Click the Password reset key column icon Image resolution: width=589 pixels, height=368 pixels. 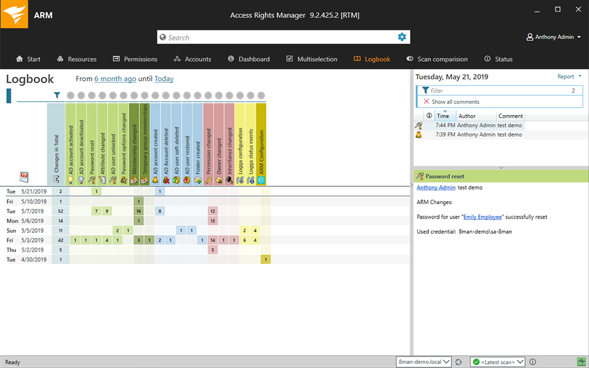click(93, 180)
